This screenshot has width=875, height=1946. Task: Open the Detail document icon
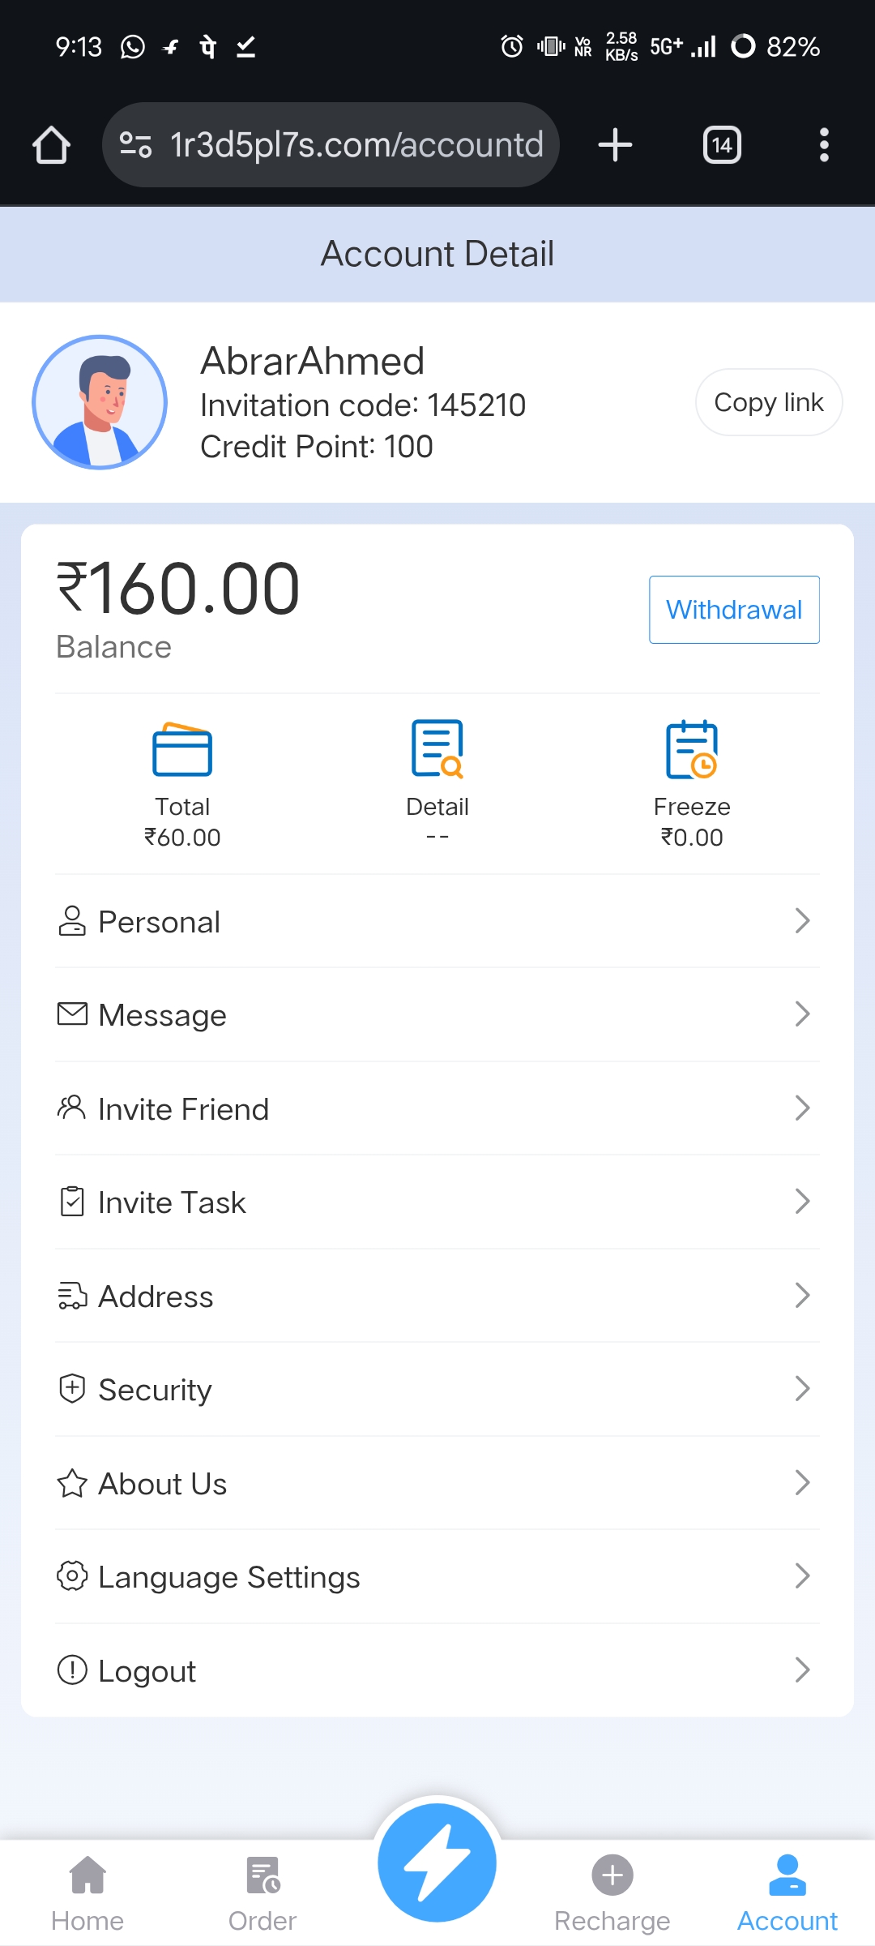(437, 748)
